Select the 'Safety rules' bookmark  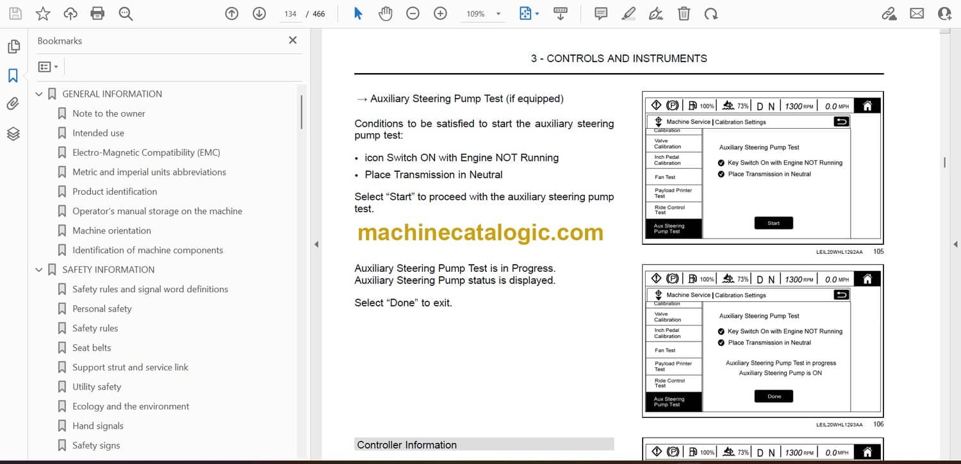point(95,329)
